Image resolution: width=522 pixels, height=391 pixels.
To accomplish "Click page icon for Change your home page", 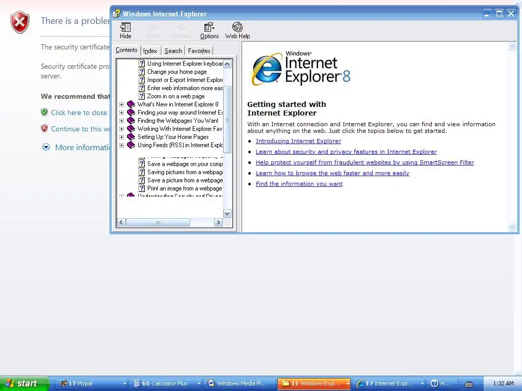I will pos(142,72).
